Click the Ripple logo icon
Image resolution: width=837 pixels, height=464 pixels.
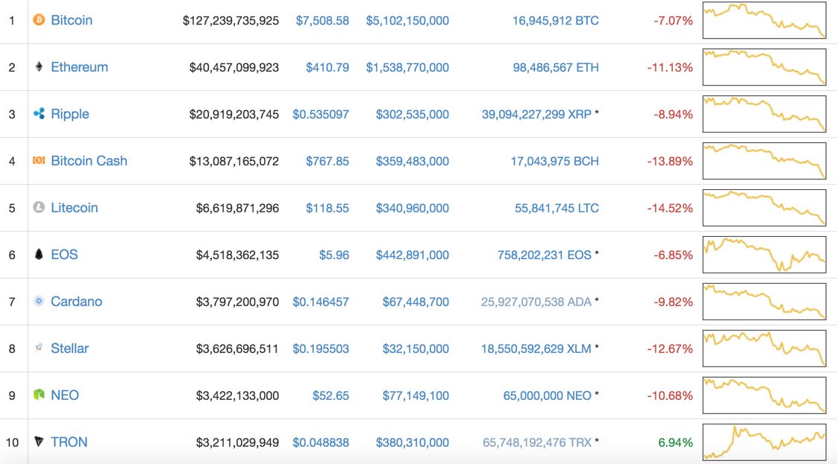pos(39,113)
